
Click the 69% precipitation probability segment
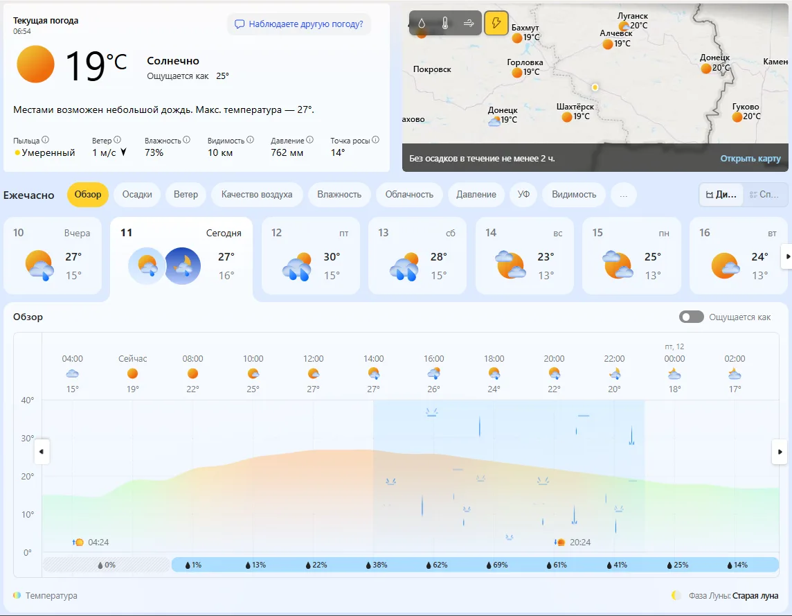[496, 565]
